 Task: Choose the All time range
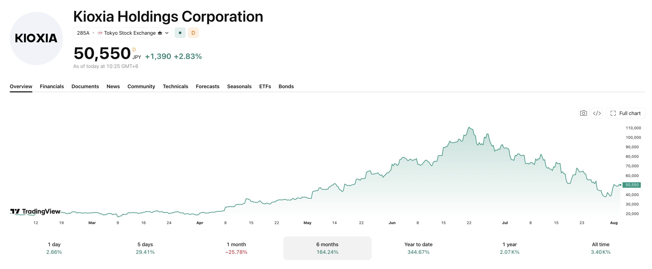coord(601,248)
